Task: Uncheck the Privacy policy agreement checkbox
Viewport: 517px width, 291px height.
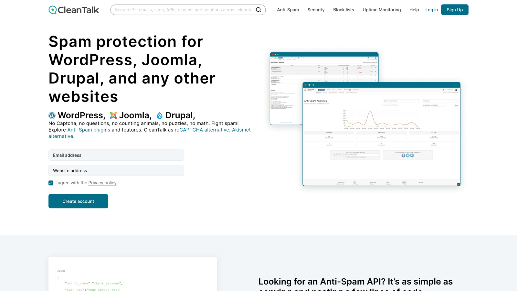Action: [51, 183]
